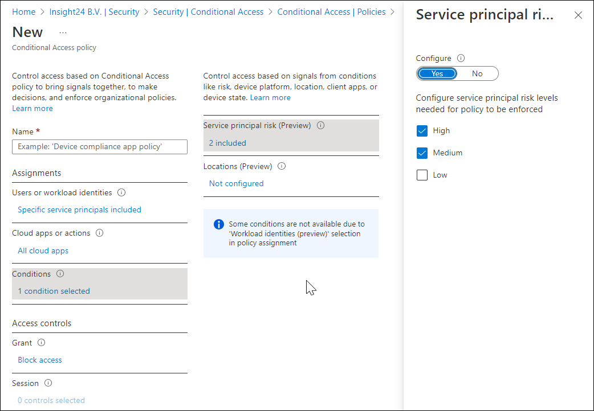
Task: Set Configure toggle to Yes
Action: coord(437,73)
